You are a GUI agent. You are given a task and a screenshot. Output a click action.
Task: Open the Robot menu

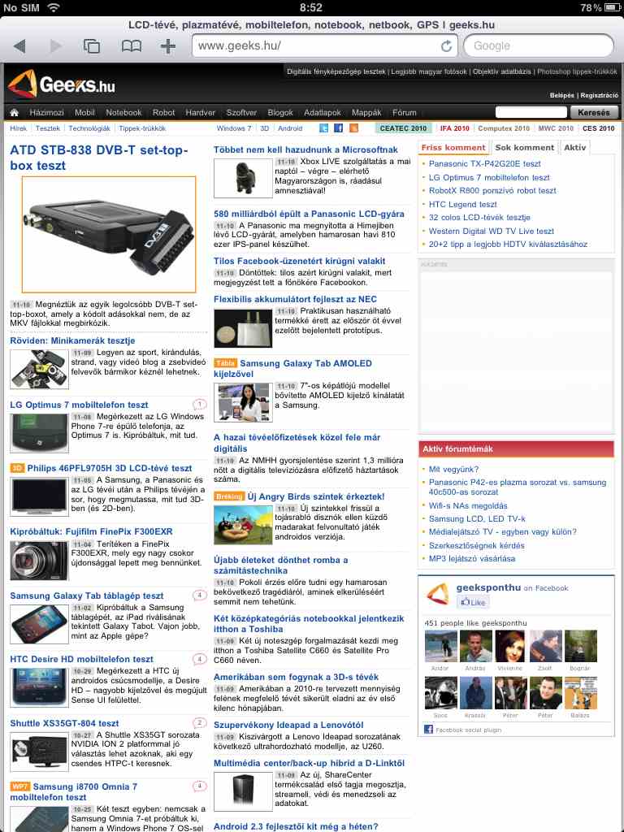(x=163, y=112)
